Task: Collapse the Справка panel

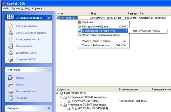Action: point(49,108)
